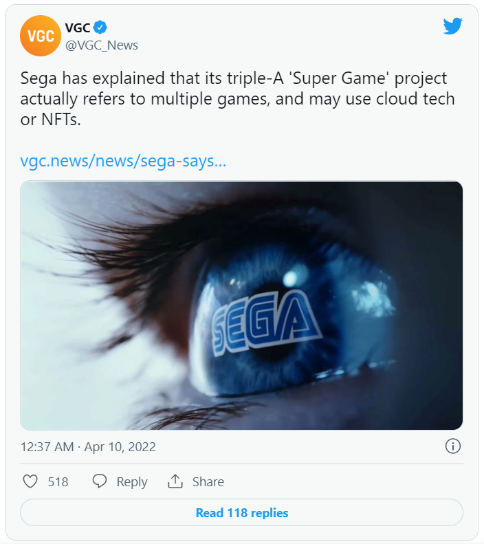This screenshot has width=484, height=544.
Task: Open the @VGC_News handle
Action: 101,45
